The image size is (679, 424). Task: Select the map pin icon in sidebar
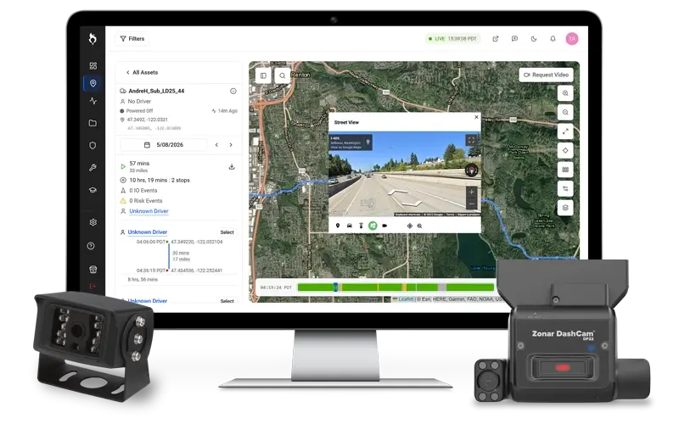(93, 83)
